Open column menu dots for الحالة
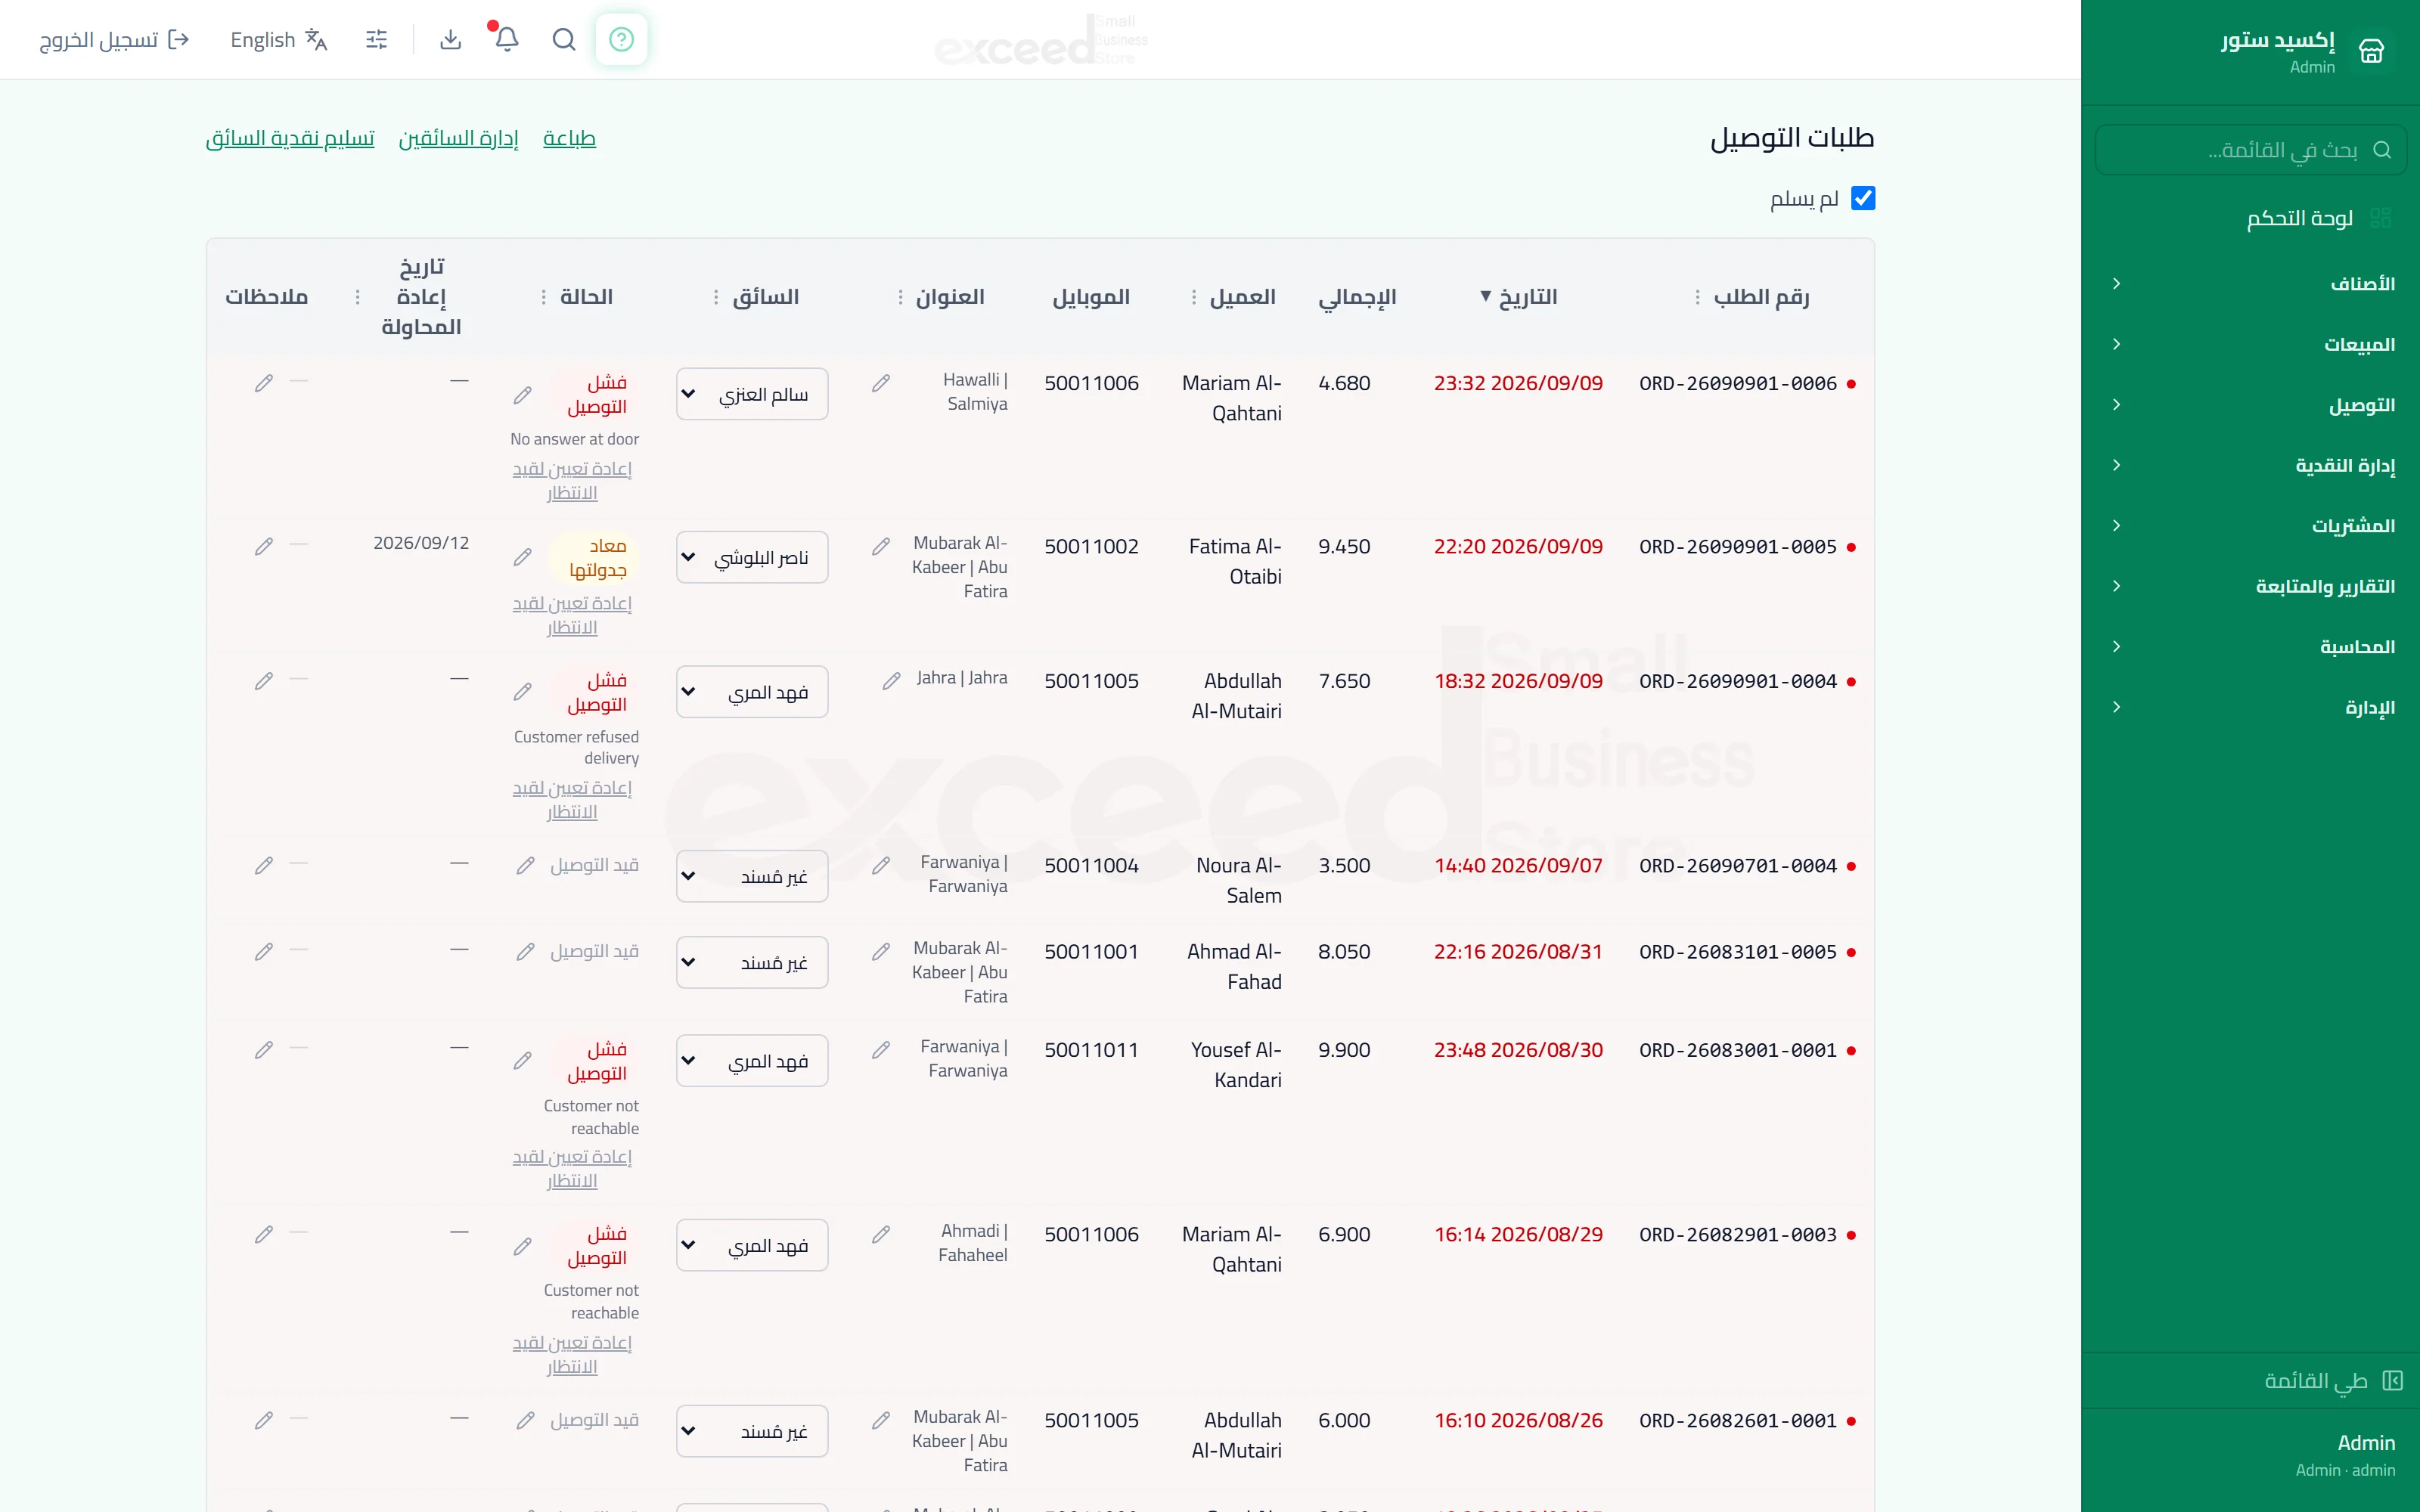Screen dimensions: 2420x1512 pyautogui.click(x=543, y=297)
